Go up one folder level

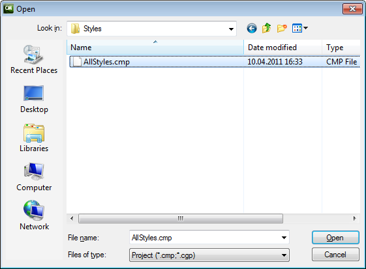click(267, 29)
